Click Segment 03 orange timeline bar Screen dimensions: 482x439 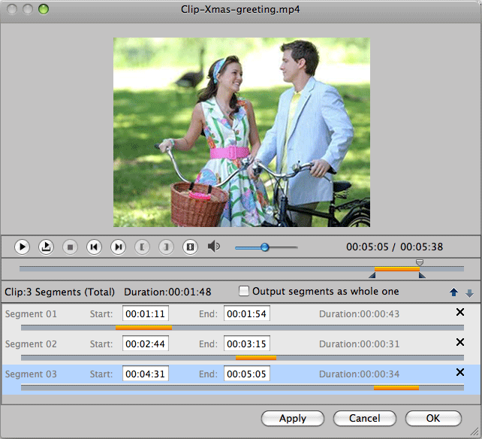click(396, 388)
